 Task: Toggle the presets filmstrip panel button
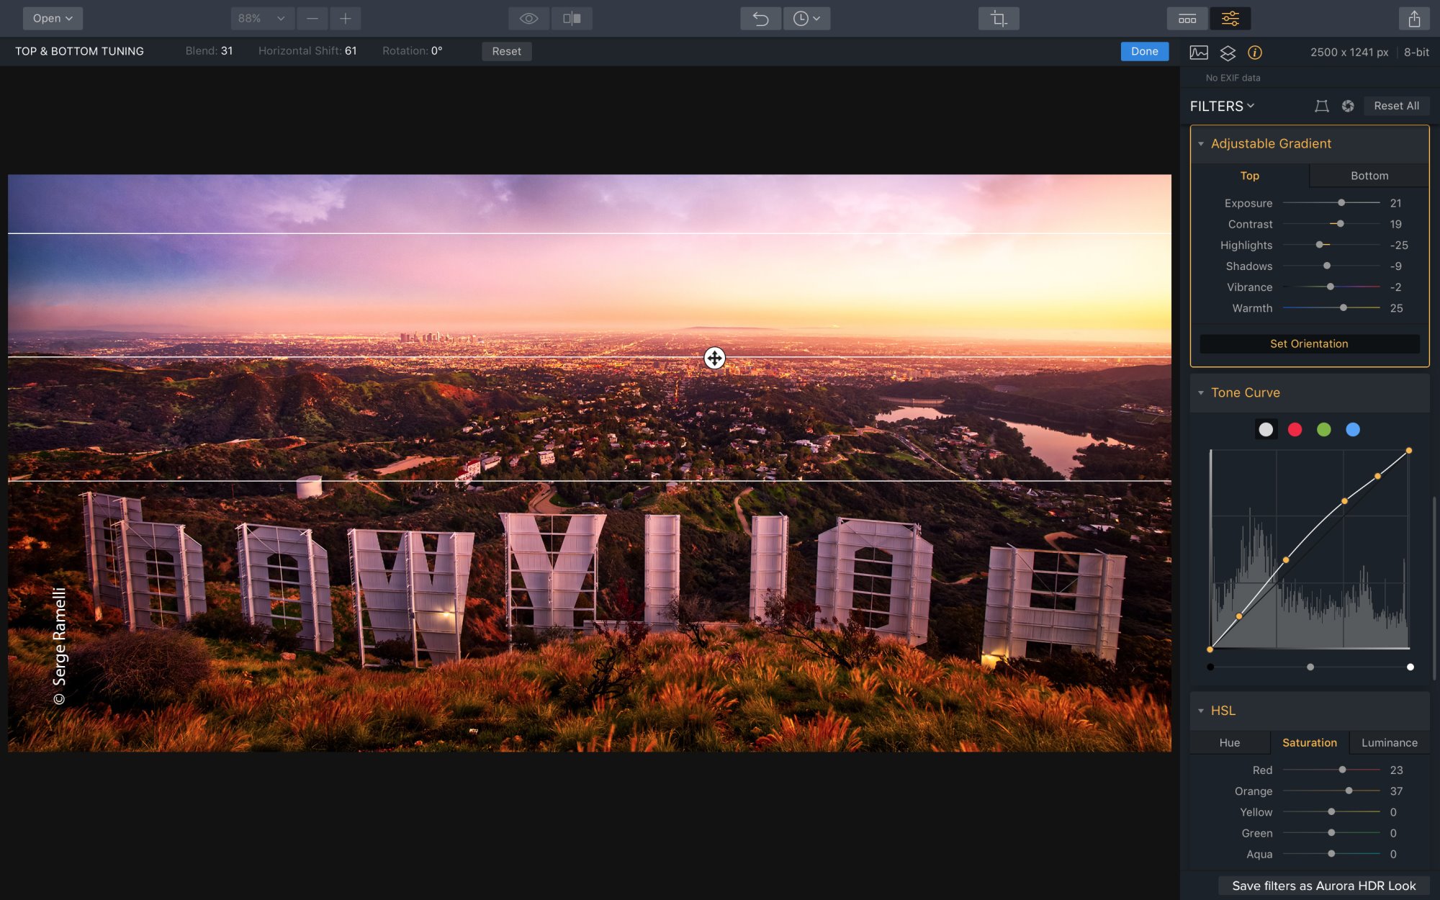[x=1187, y=19]
